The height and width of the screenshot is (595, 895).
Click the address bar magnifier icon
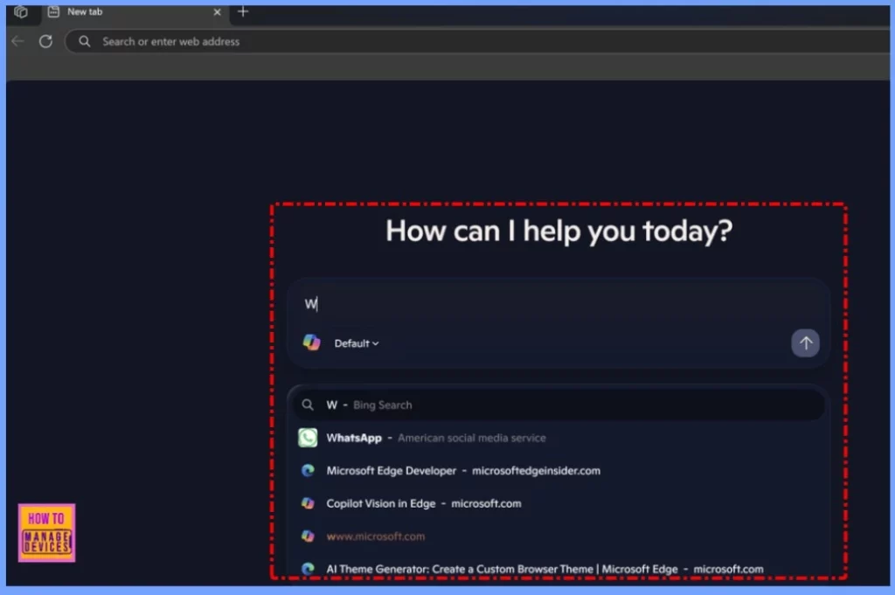click(85, 41)
